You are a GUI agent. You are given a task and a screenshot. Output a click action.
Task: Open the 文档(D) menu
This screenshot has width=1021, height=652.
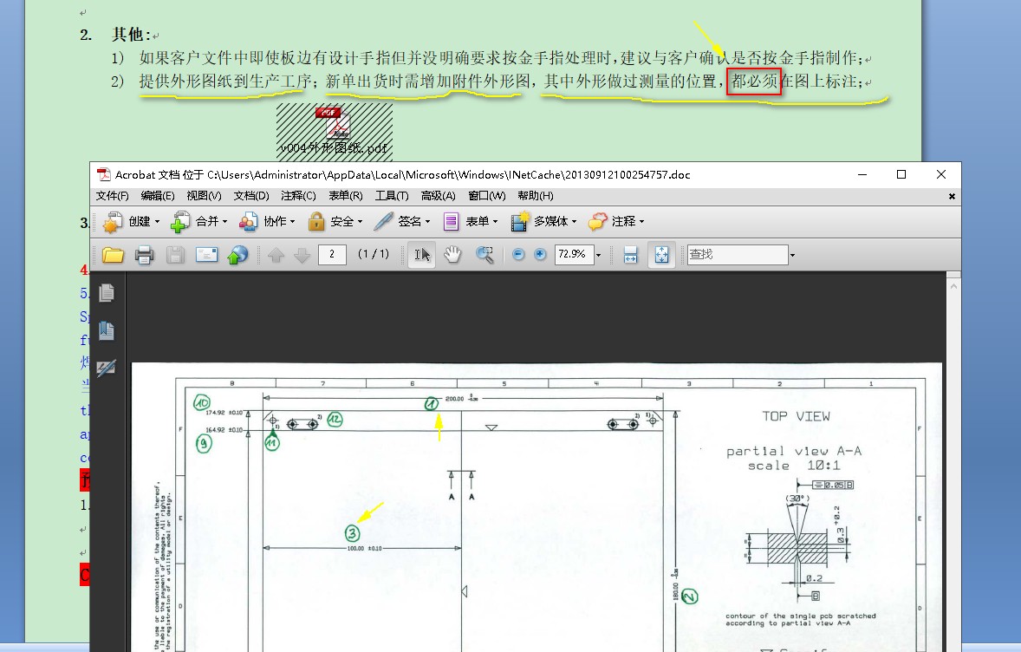point(251,195)
